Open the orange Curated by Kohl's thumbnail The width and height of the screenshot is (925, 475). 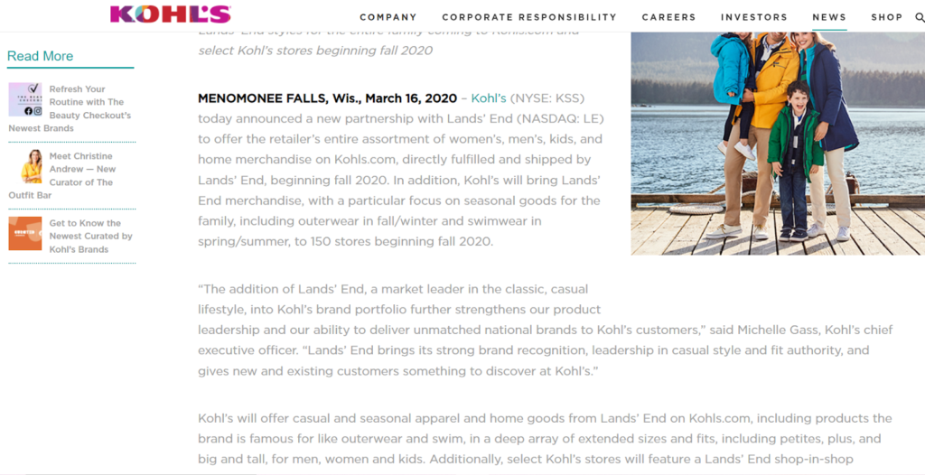tap(25, 233)
